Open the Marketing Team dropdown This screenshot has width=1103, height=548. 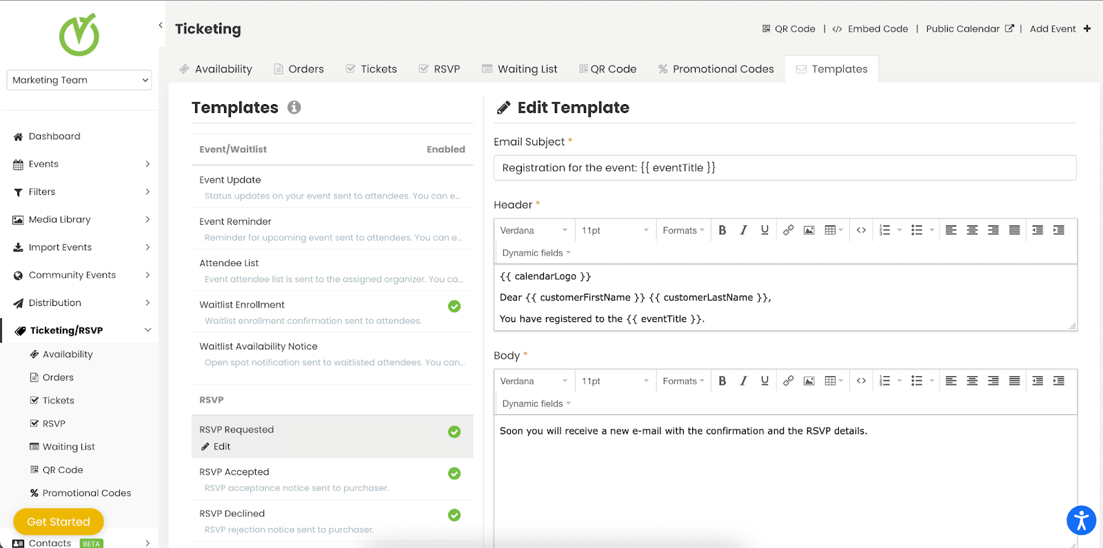(x=79, y=80)
